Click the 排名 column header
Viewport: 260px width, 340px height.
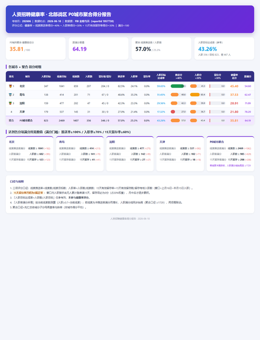point(11,77)
